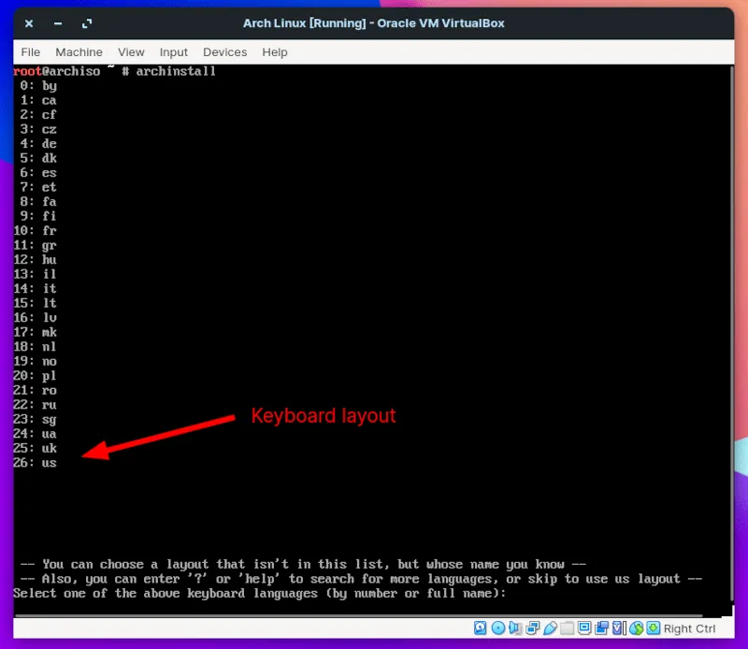Open the View menu
The height and width of the screenshot is (649, 748).
tap(131, 52)
